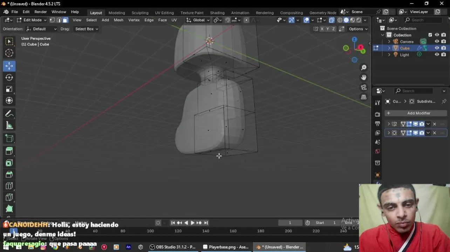
Task: Open the View Layer properties tab
Action: (377, 133)
